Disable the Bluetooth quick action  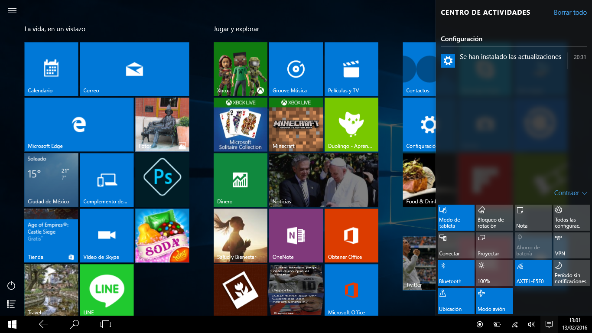pyautogui.click(x=456, y=273)
